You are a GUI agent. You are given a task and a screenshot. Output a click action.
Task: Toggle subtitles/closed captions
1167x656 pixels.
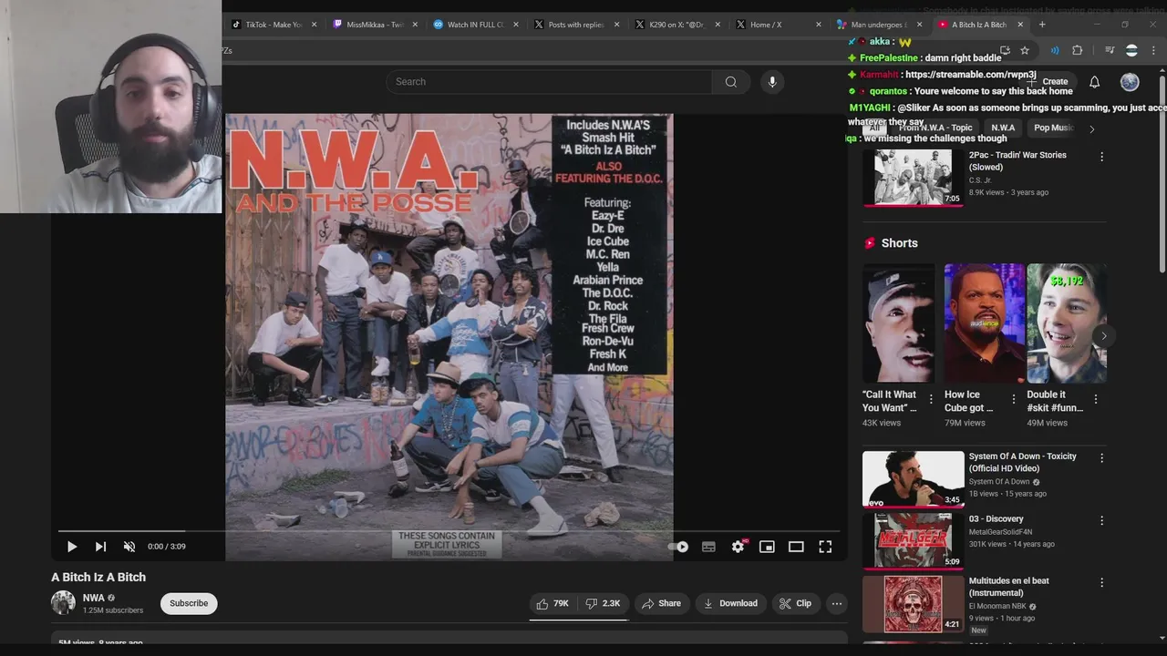click(708, 547)
